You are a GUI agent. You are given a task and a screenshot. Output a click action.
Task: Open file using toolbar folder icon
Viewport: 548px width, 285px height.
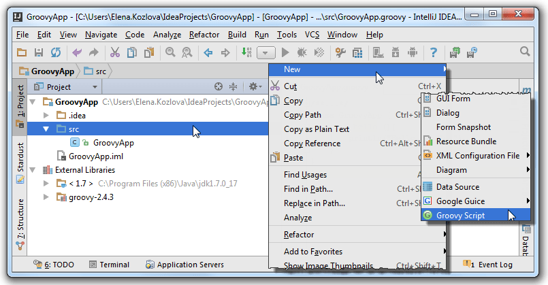tap(22, 53)
